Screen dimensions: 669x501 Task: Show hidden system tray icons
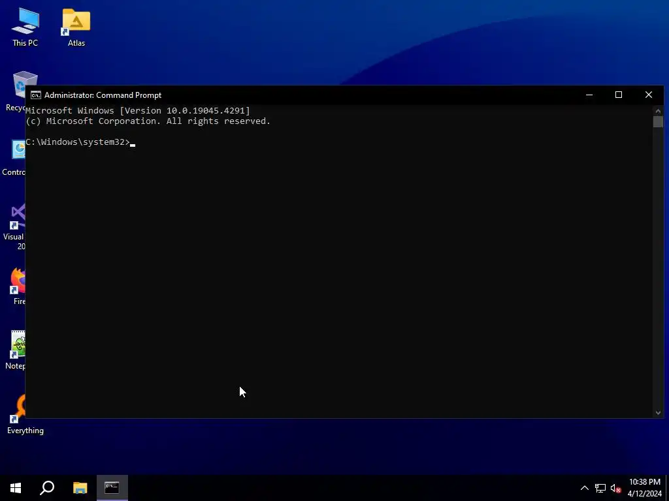585,488
